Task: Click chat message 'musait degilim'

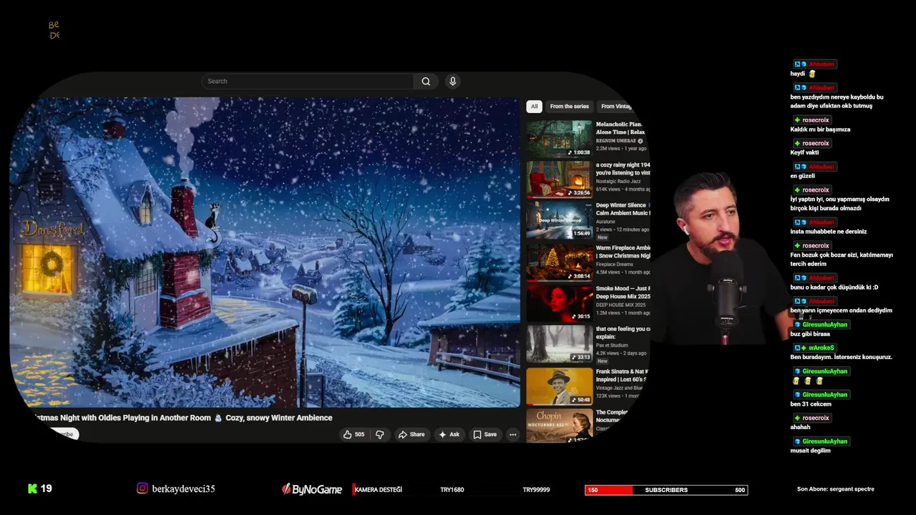Action: pyautogui.click(x=810, y=451)
